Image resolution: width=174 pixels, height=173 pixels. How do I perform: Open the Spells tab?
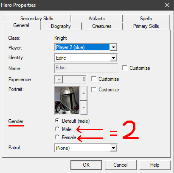[x=146, y=19]
